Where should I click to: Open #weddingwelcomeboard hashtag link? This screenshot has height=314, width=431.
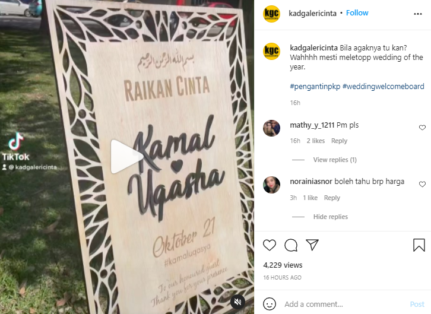[383, 87]
